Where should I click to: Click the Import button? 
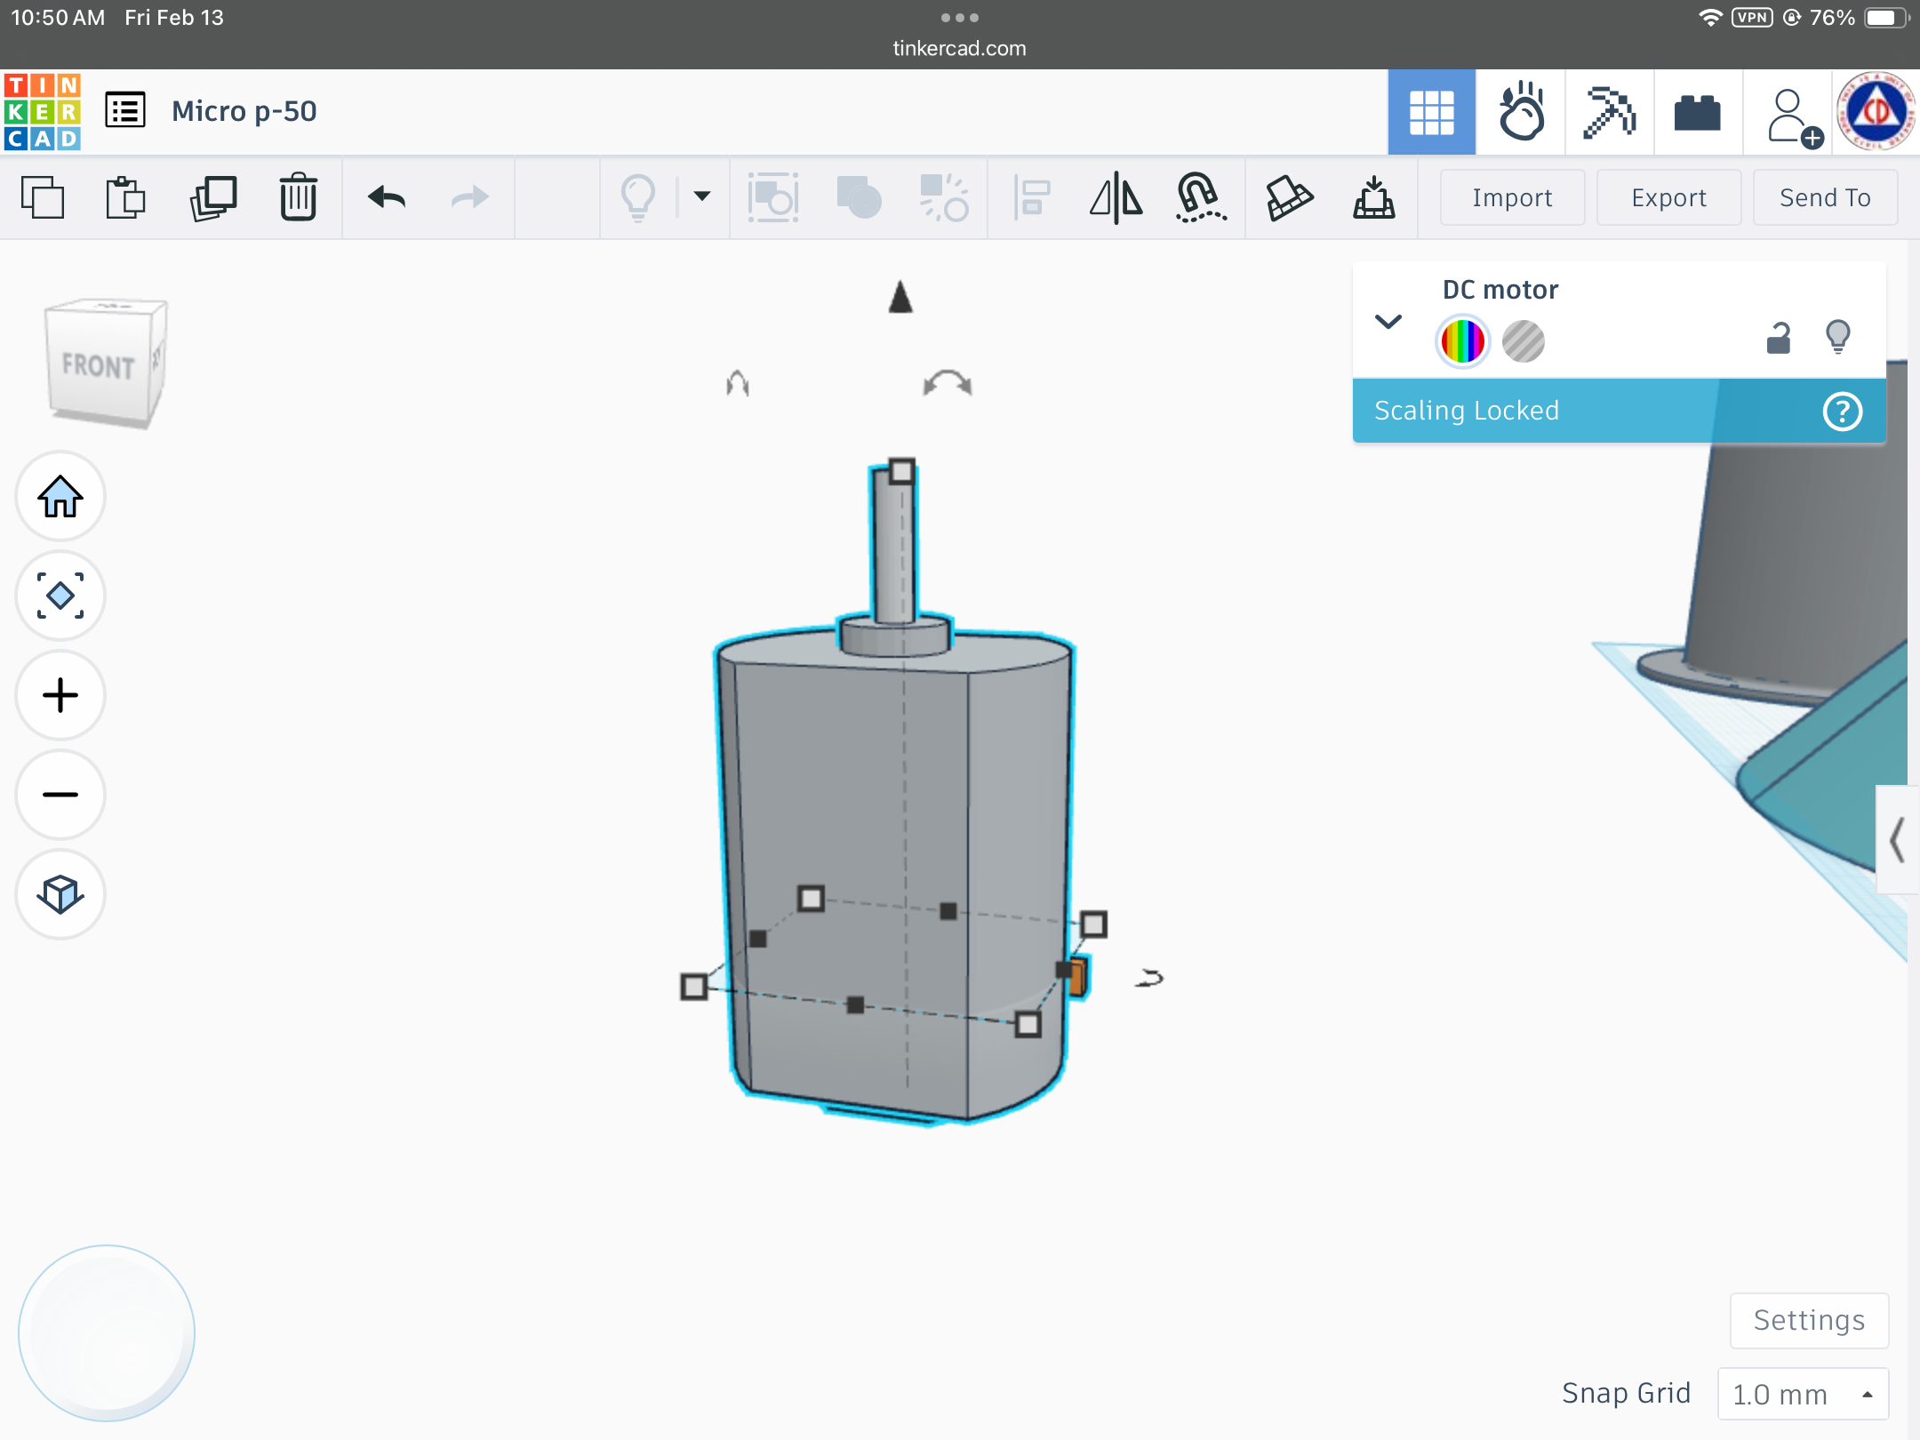pyautogui.click(x=1512, y=197)
